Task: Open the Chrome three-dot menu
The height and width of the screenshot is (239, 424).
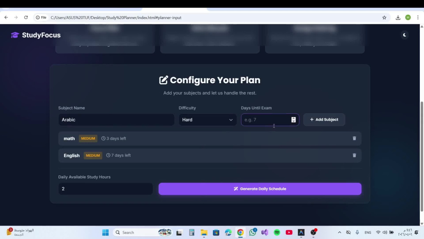Action: pyautogui.click(x=418, y=17)
